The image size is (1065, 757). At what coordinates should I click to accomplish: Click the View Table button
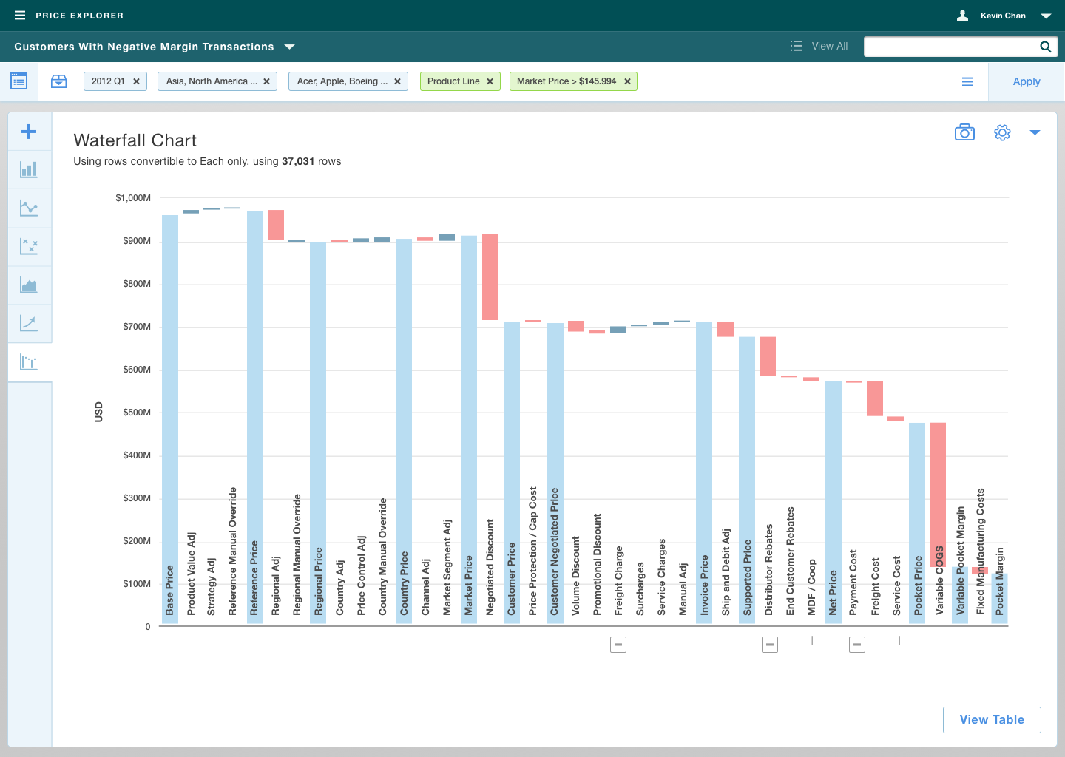[991, 719]
